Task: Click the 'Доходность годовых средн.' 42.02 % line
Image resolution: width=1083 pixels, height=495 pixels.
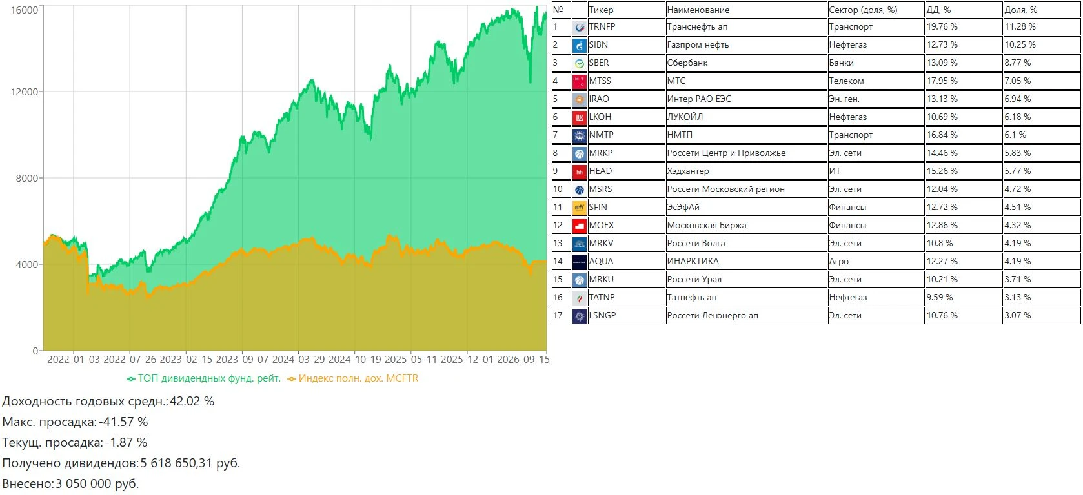Action: pos(108,401)
